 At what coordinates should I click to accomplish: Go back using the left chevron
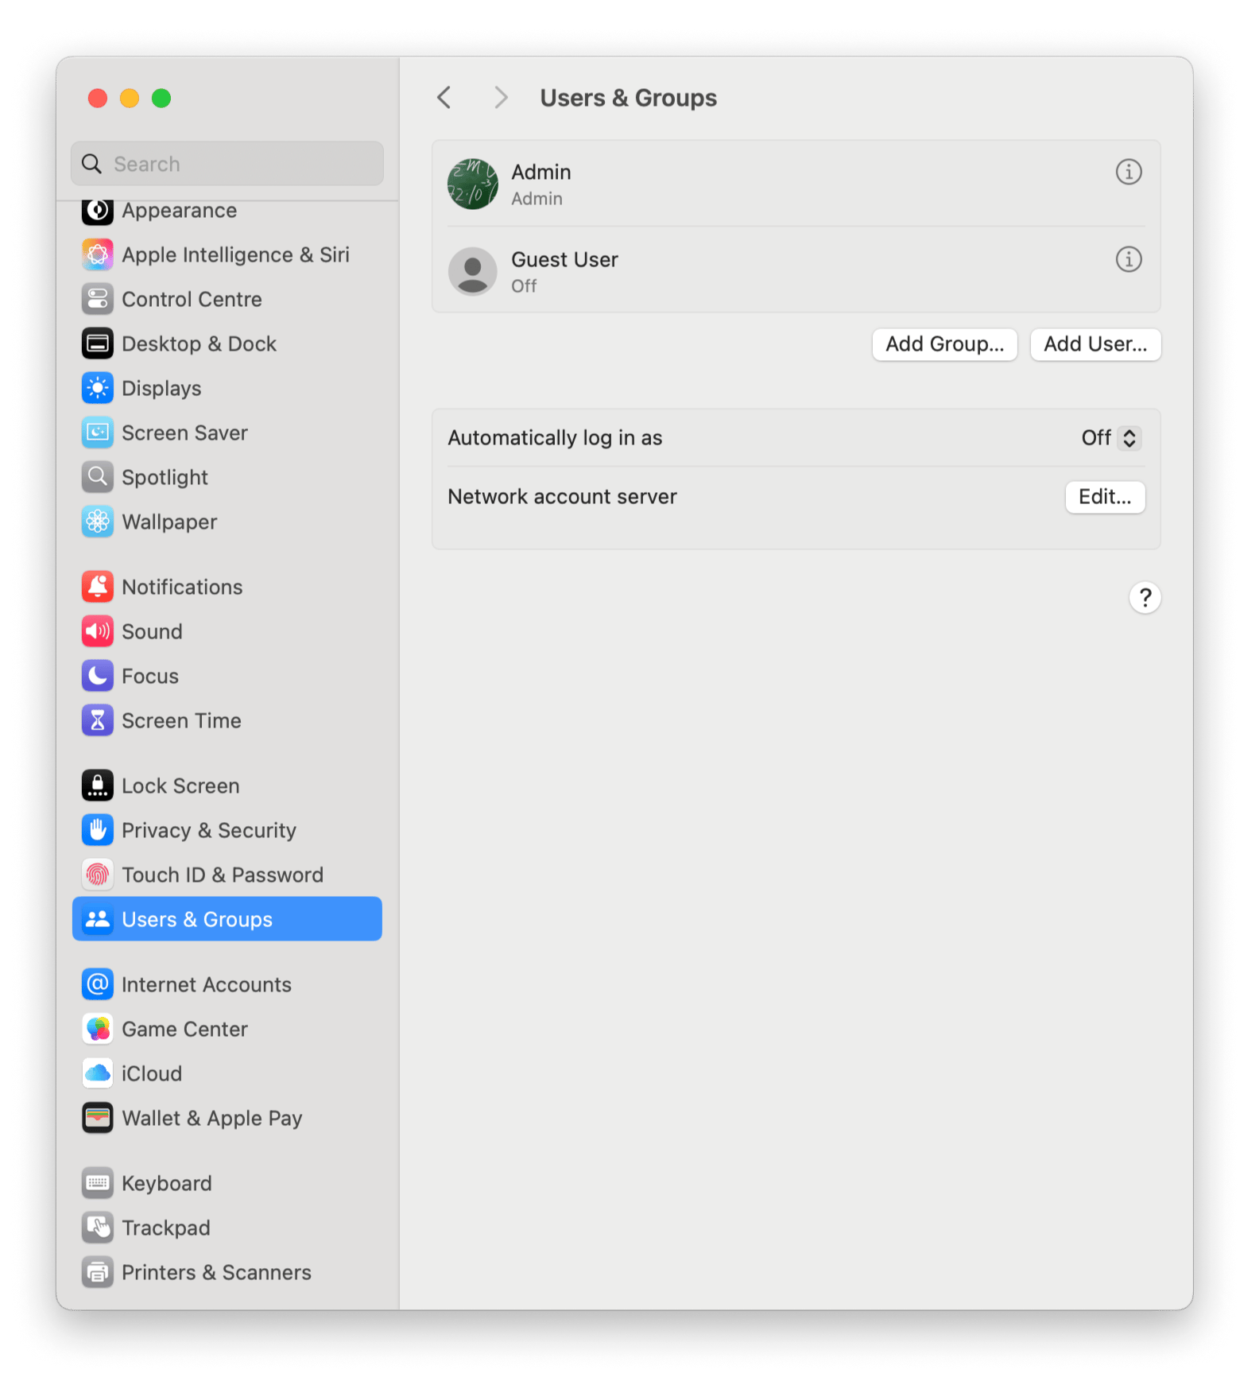coord(444,98)
